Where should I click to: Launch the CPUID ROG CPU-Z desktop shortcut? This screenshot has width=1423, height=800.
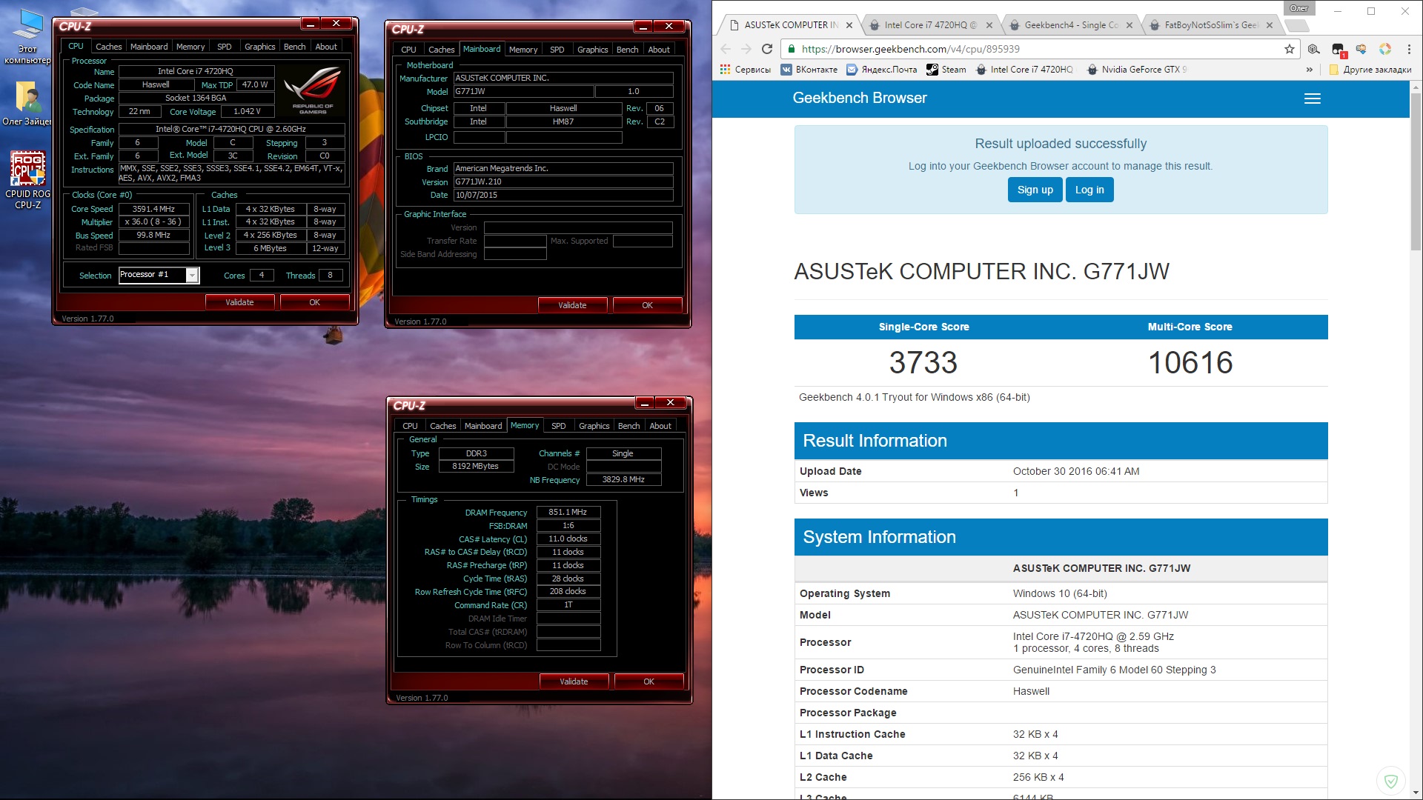point(28,180)
